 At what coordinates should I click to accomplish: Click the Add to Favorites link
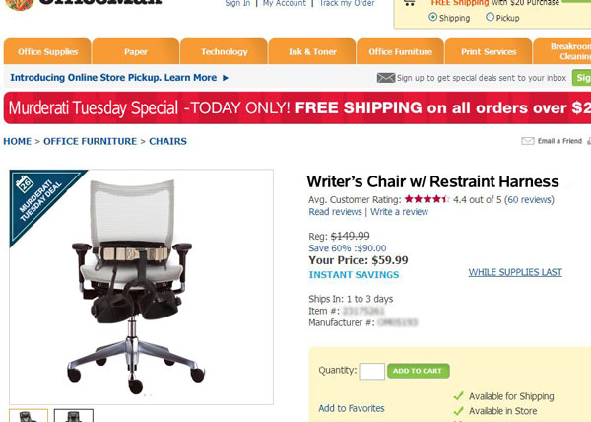coord(352,408)
